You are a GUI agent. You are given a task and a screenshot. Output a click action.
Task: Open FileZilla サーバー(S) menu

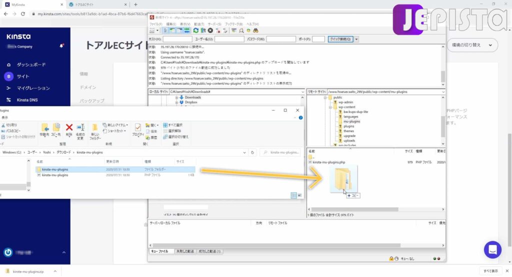pyautogui.click(x=214, y=24)
